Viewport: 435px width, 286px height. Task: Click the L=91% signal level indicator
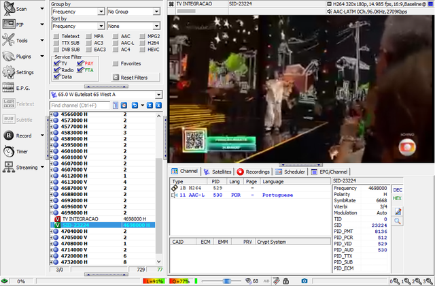pos(154,281)
